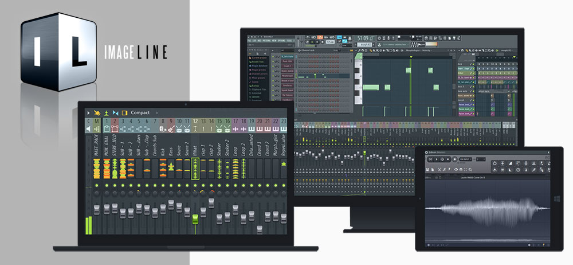The image size is (573, 265).
Task: Expand the small arrow right of Compact
Action: click(157, 113)
